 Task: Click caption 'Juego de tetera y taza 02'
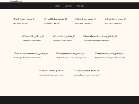coord(117,58)
